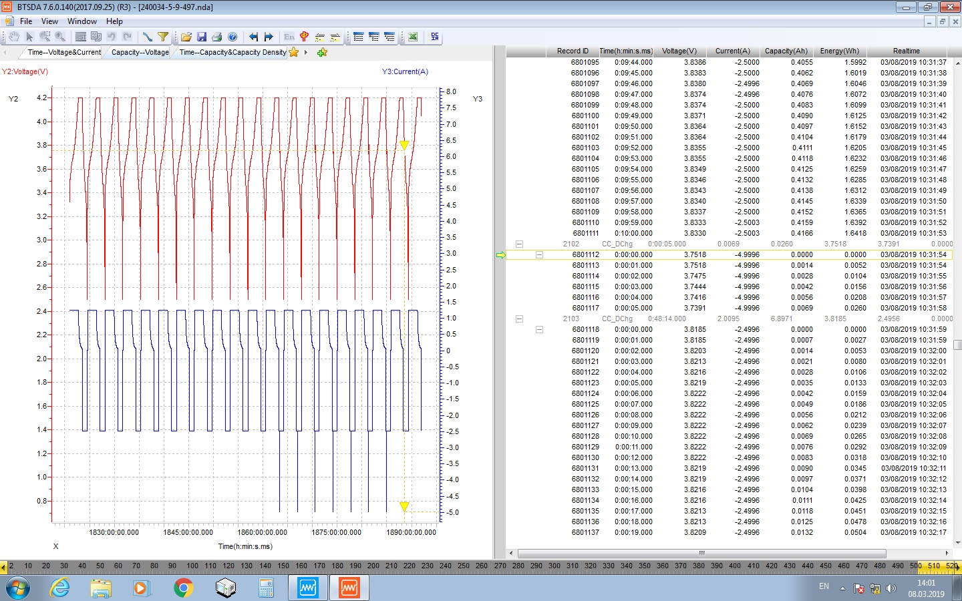Click cycle 300 on the bottom ruler

coord(554,566)
